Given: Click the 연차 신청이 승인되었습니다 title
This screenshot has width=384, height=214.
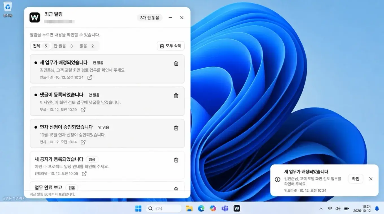Looking at the screenshot, I should 66,127.
